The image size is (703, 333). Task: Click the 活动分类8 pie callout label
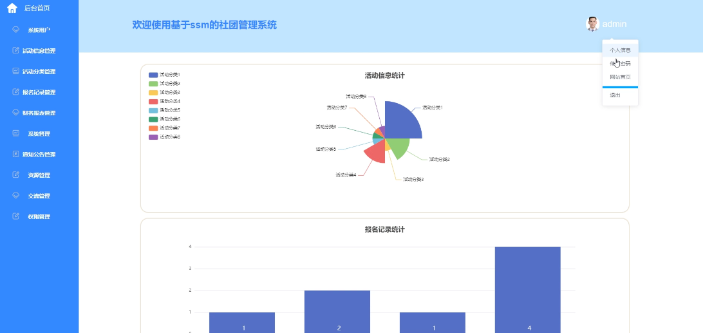pos(356,96)
